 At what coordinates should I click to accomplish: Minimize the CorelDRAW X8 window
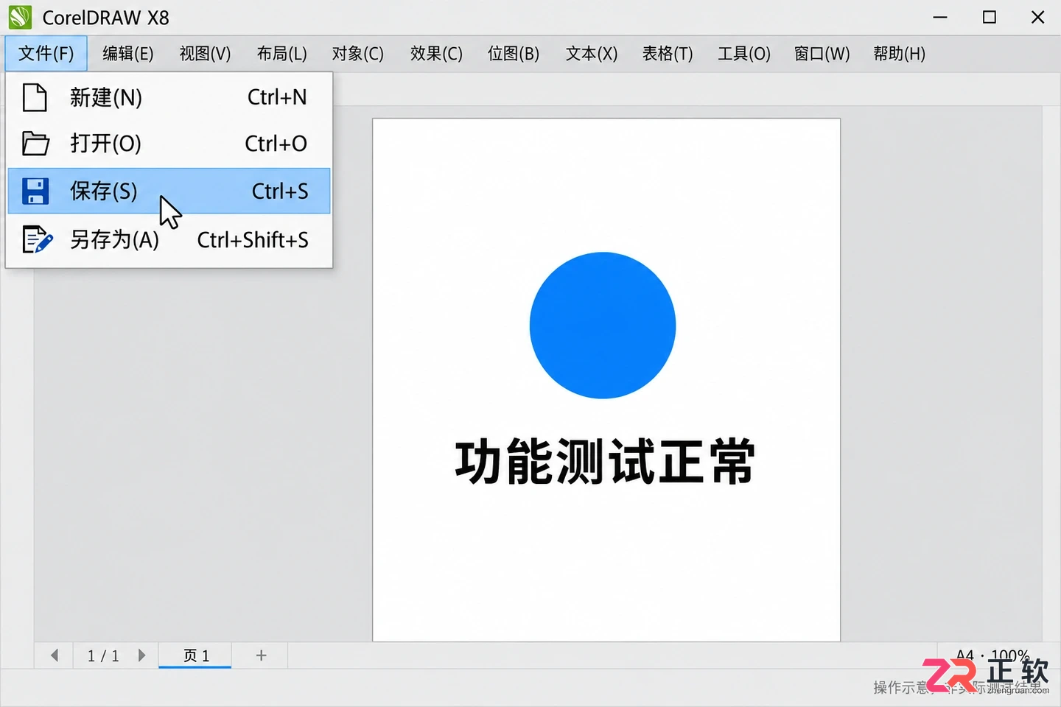[940, 17]
